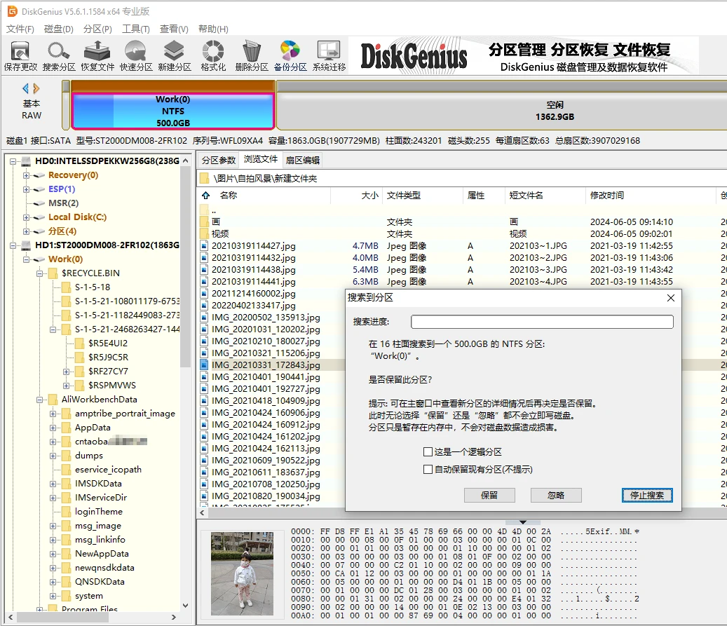Click the 删除分区 delete partition trash icon

point(251,56)
